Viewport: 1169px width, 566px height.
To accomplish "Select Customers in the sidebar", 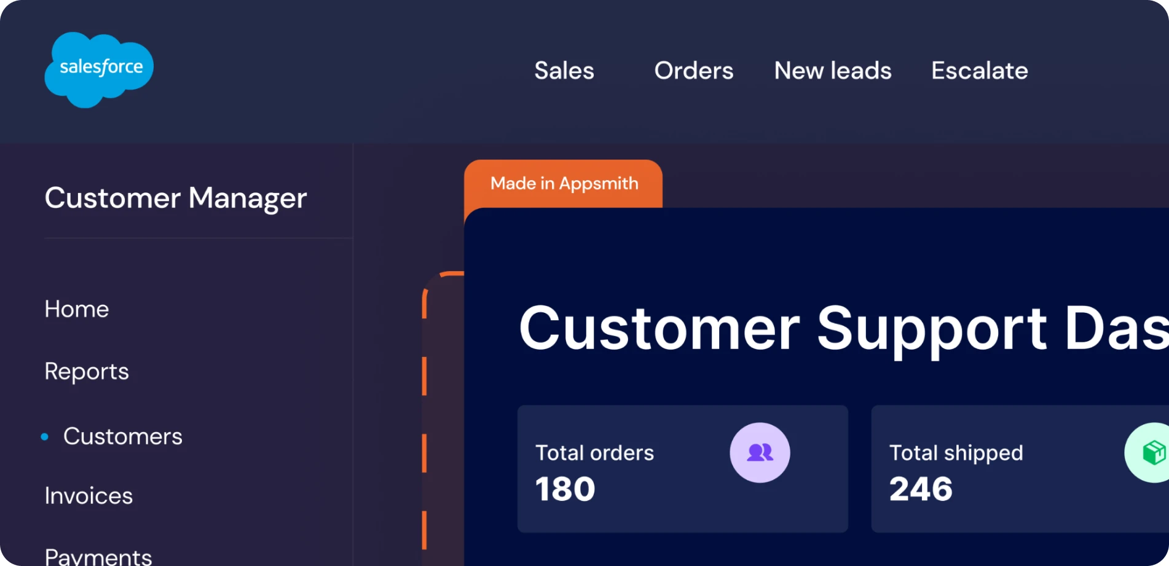I will coord(123,436).
